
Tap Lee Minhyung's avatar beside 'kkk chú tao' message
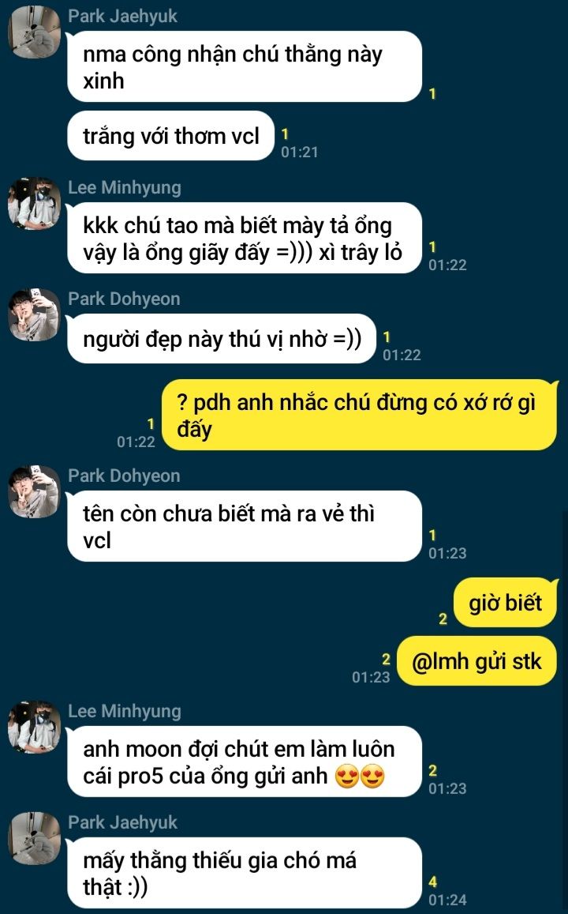pos(34,204)
